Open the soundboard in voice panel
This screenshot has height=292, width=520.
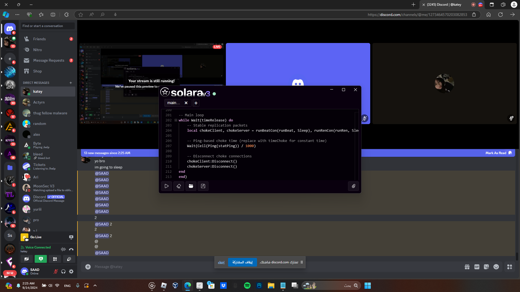[x=69, y=259]
